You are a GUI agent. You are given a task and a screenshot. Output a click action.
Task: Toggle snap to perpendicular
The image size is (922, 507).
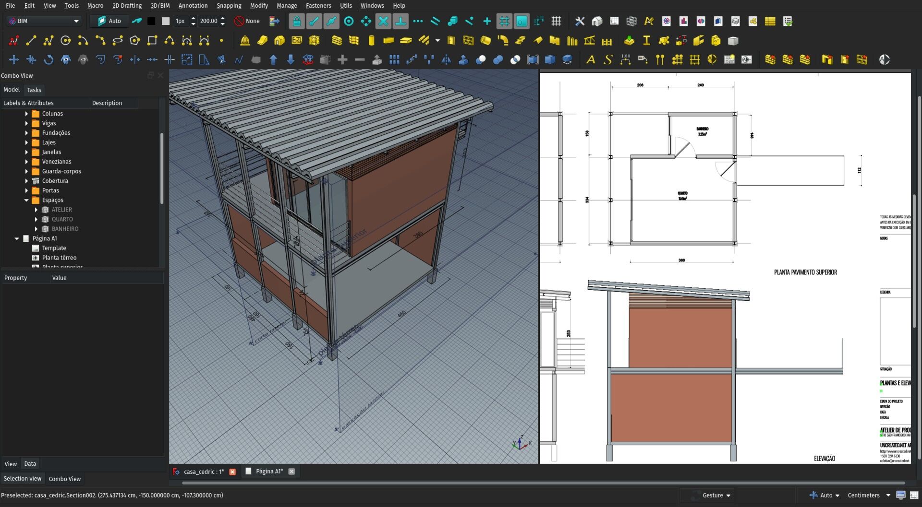click(x=400, y=21)
